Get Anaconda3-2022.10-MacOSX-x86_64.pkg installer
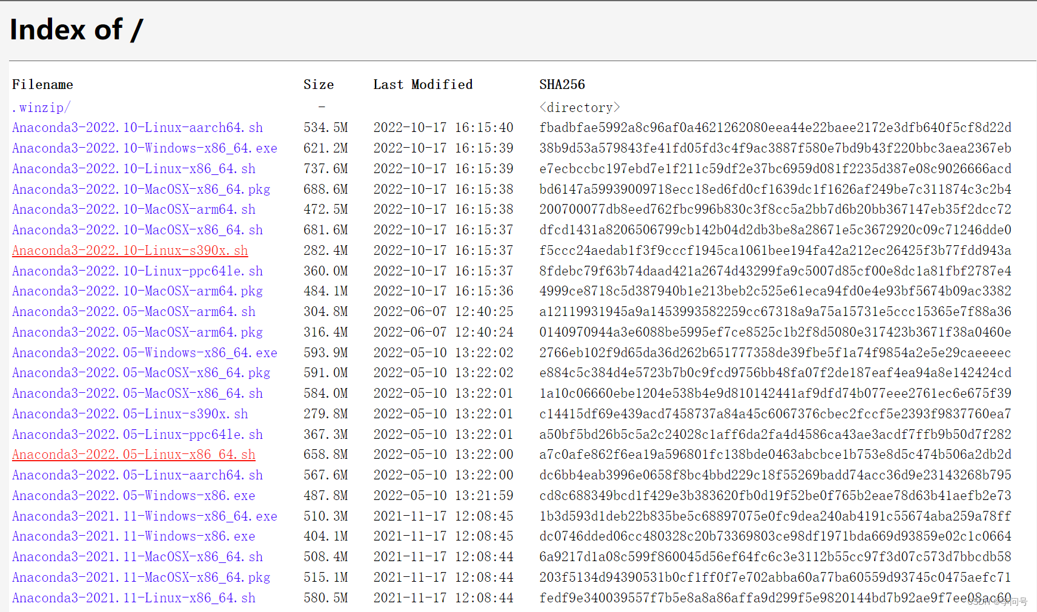This screenshot has width=1037, height=612. (x=141, y=189)
